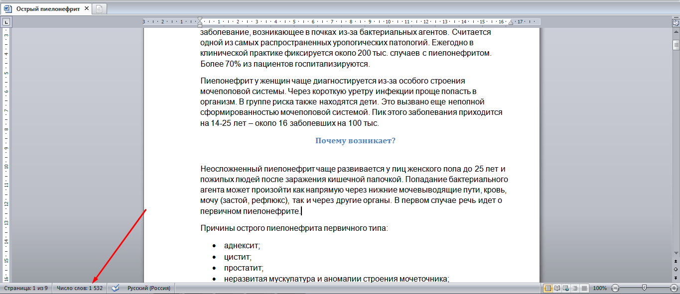Click the zoom slider handle
This screenshot has width=680, height=294.
tap(645, 288)
